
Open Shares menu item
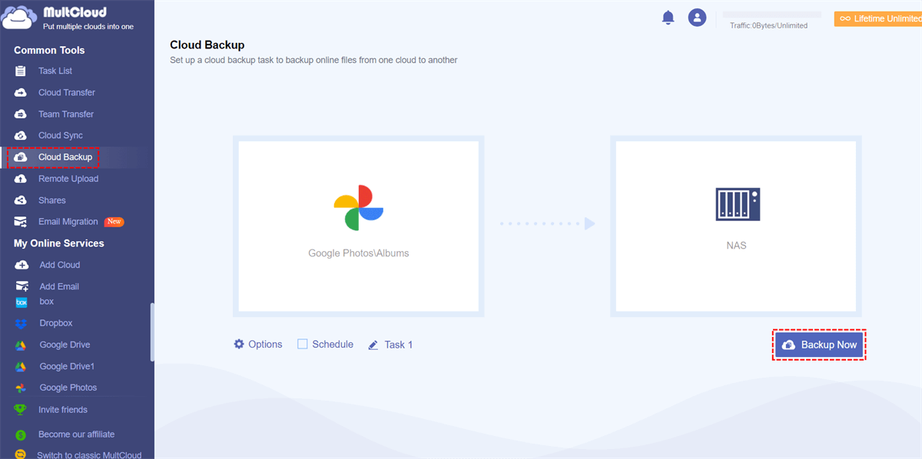[52, 200]
